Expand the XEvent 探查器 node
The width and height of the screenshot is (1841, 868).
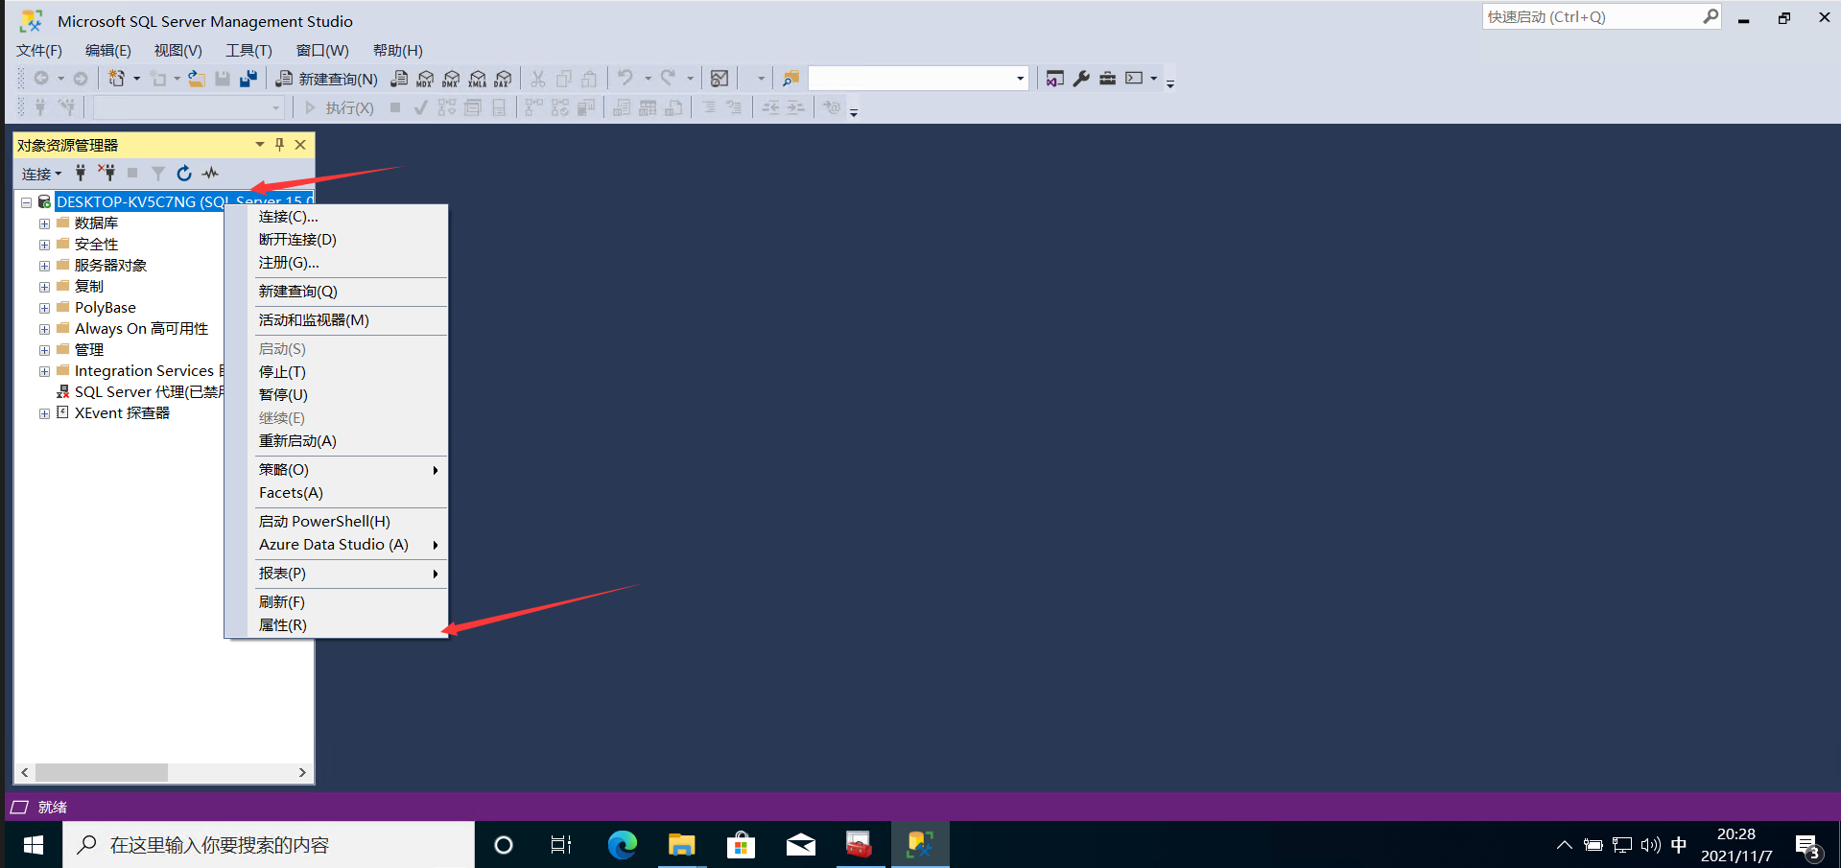[44, 413]
